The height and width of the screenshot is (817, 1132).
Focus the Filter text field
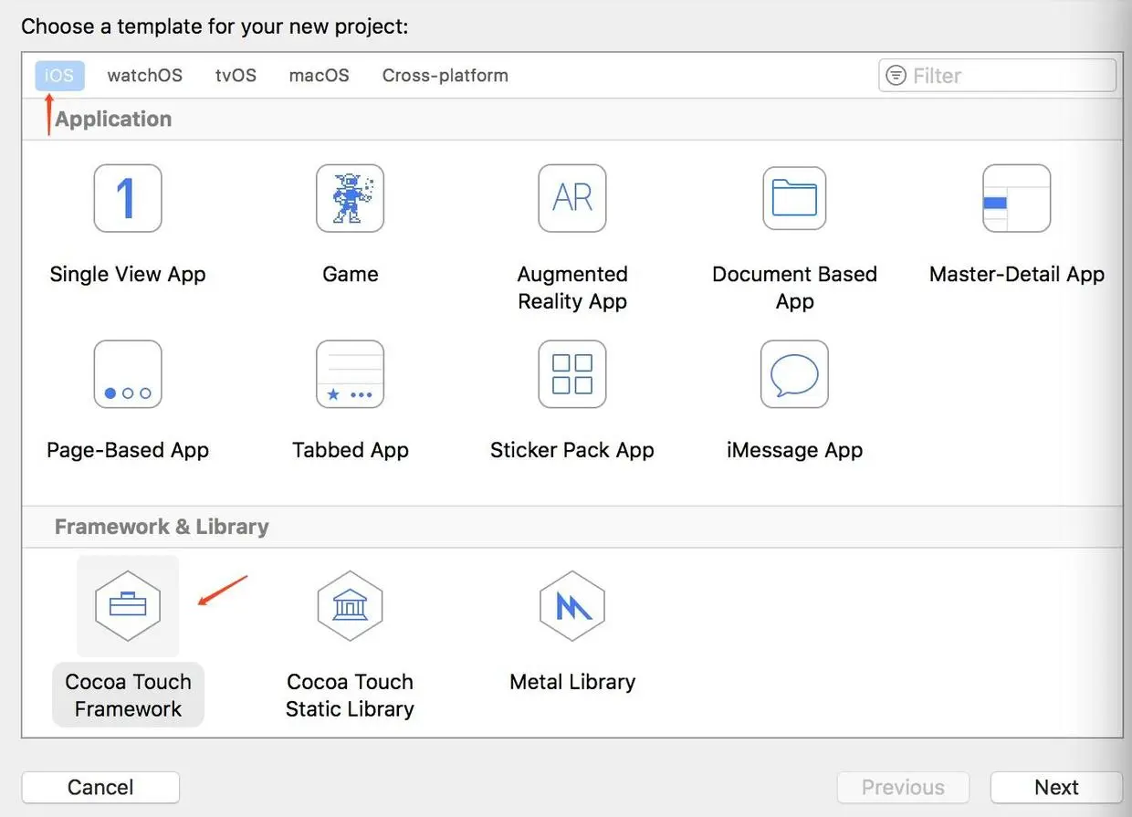(x=997, y=76)
